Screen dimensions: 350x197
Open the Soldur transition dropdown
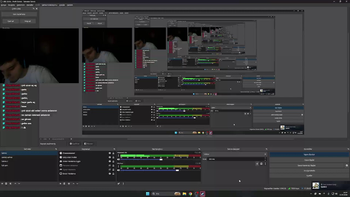(x=235, y=154)
